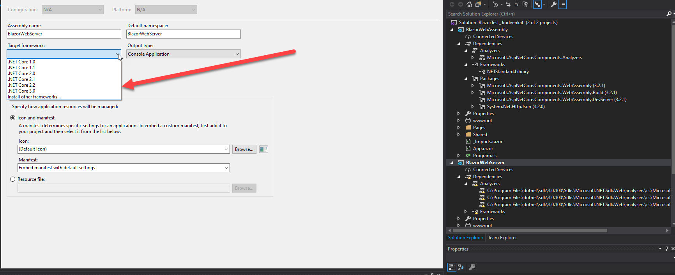Open Properties via the wrench toolbar icon
675x275 pixels.
[554, 4]
